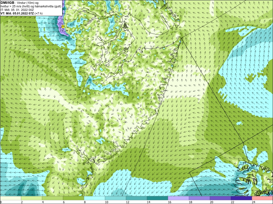Click the 16–18 m/s lavender legend swatch

[x=179, y=198]
